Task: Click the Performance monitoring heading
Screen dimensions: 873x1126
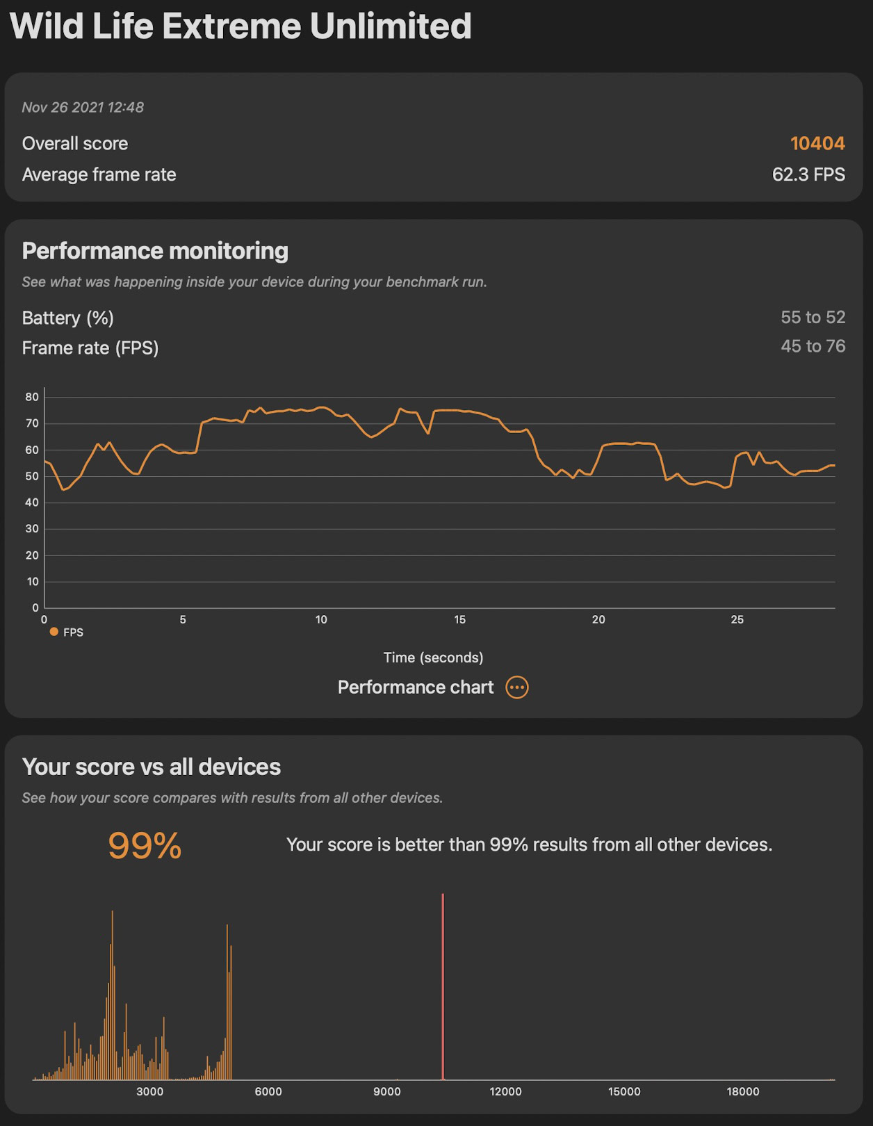Action: pyautogui.click(x=155, y=251)
